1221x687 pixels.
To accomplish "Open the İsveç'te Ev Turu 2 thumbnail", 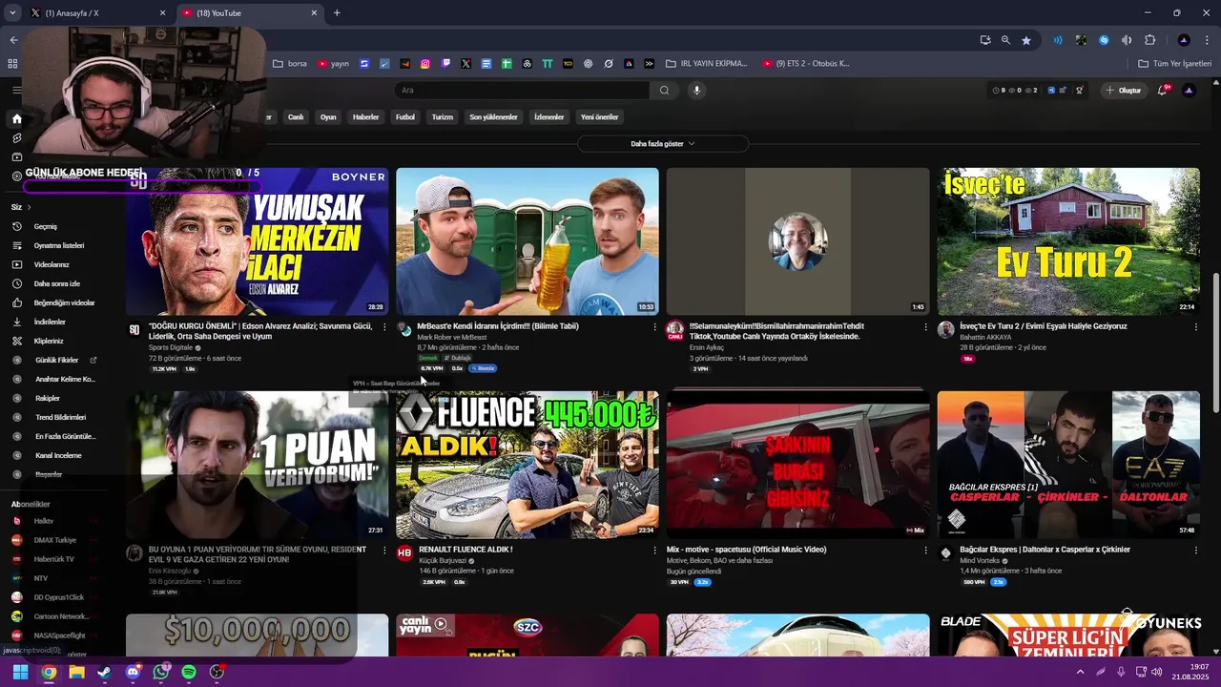I will point(1068,241).
